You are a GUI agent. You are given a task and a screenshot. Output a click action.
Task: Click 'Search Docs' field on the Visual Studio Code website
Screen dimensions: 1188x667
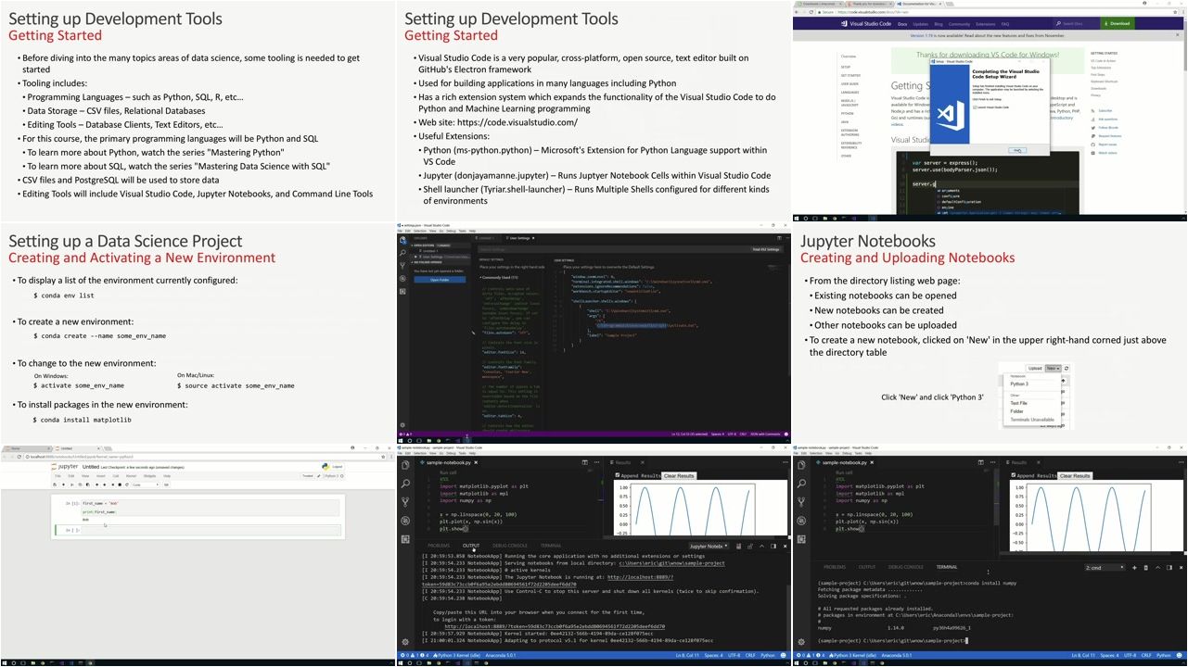[x=1078, y=23]
